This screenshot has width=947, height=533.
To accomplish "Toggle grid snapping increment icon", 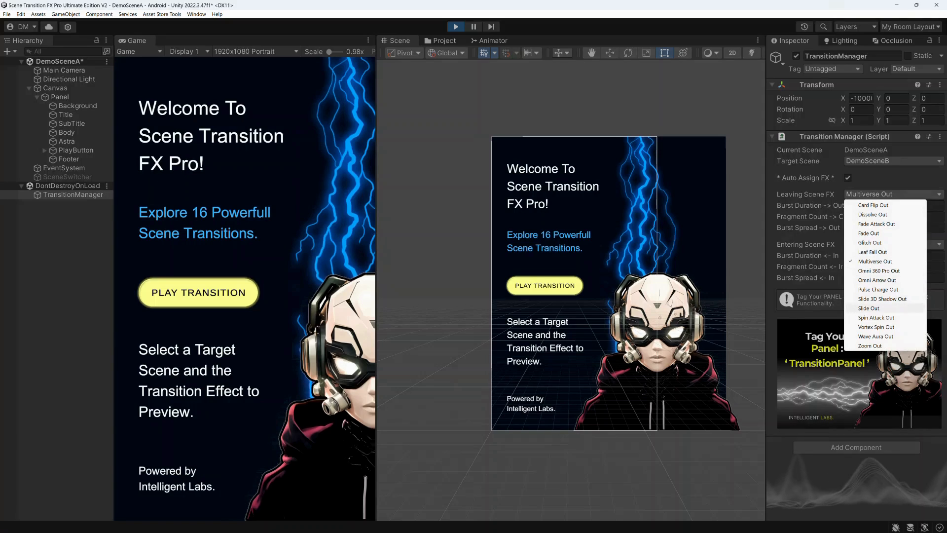I will [506, 53].
